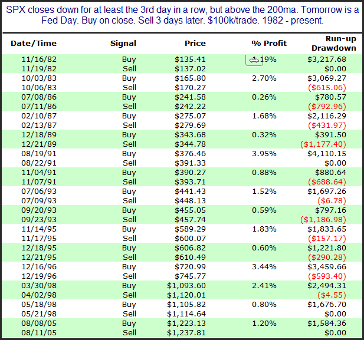This screenshot has height=340, width=364.
Task: Click the $1,584.36 run-up value
Action: (x=327, y=324)
